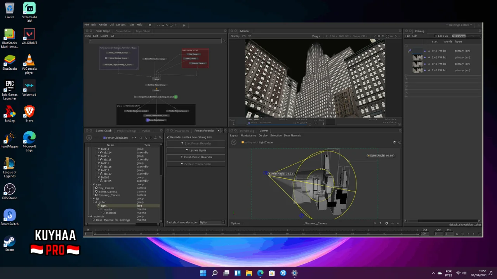Screen dimensions: 497x279
Task: Open the Drag dropdown in Monitor
Action: pos(316,36)
